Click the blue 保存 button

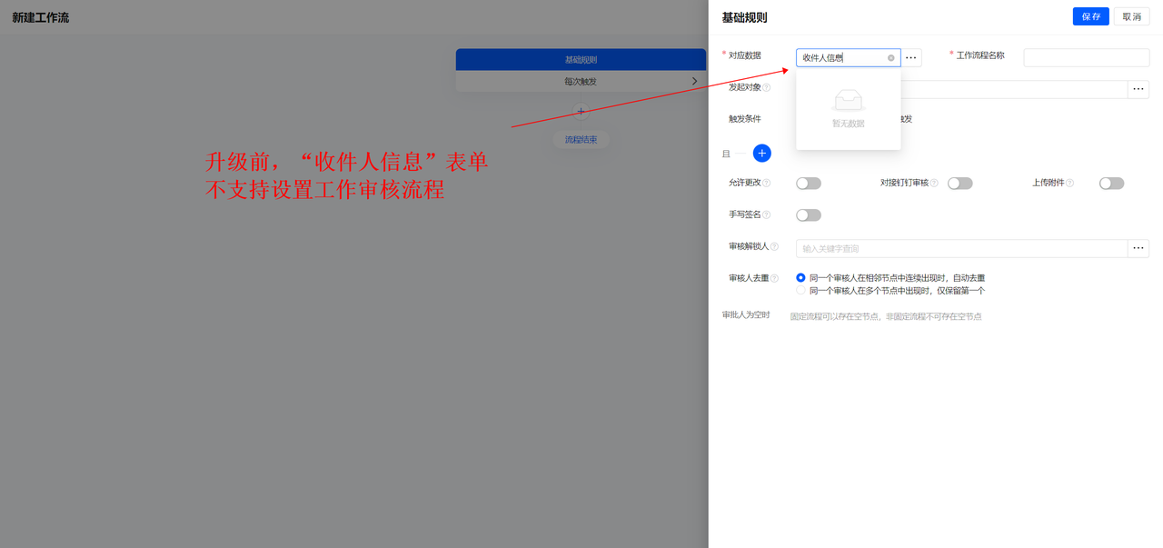pos(1090,16)
